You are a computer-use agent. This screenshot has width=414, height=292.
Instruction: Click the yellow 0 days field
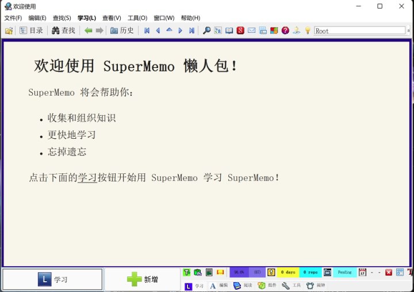(x=288, y=272)
